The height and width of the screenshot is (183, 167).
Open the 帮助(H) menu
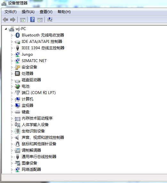[x=64, y=12]
